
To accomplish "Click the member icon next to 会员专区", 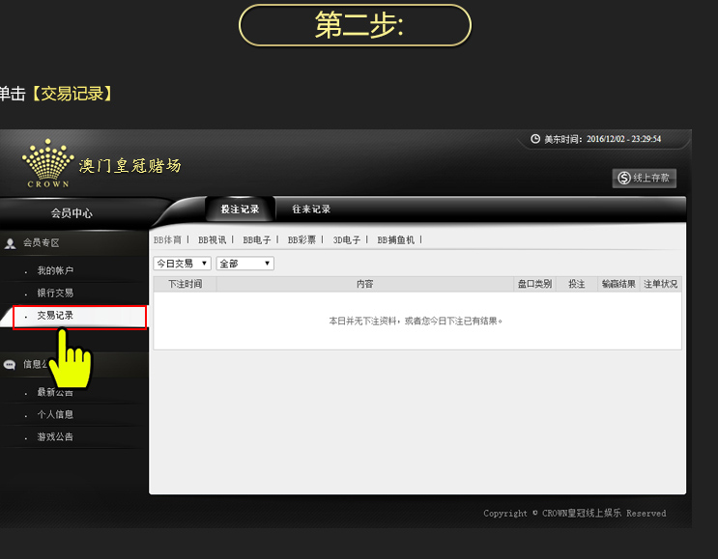I will pos(11,243).
